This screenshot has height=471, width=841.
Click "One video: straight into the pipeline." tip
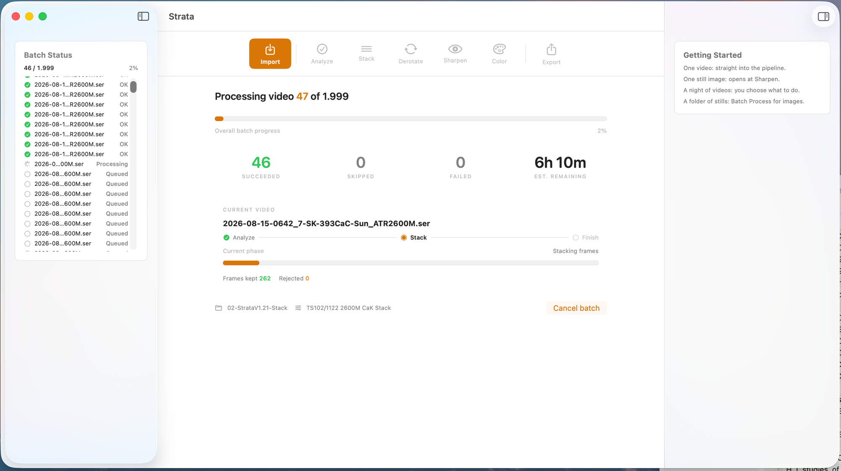[x=734, y=68]
